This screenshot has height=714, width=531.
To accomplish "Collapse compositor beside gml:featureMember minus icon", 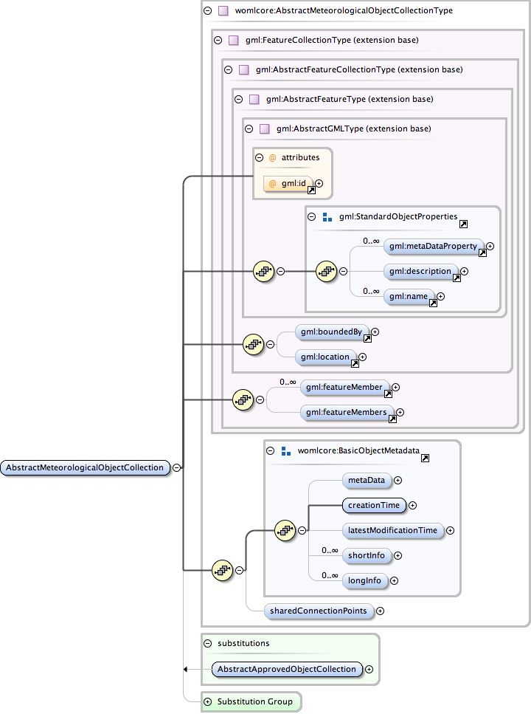I will pos(260,399).
